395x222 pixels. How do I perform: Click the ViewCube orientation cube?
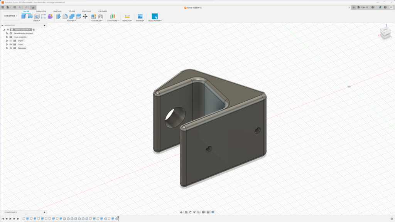pos(385,33)
